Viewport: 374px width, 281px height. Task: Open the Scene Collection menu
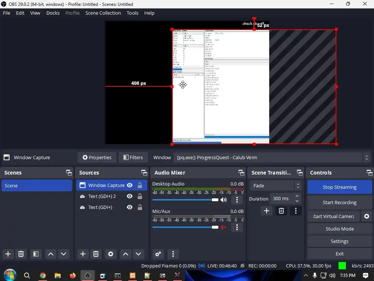103,13
